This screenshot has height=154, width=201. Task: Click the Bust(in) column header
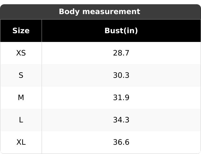click(x=121, y=31)
